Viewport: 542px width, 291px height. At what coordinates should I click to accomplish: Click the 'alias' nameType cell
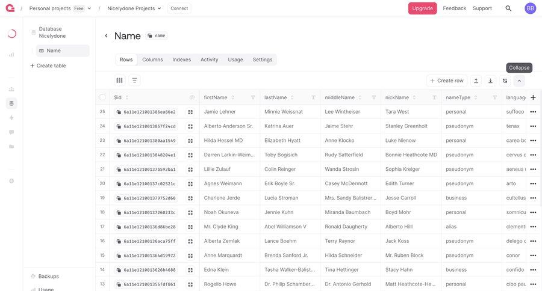(472, 227)
